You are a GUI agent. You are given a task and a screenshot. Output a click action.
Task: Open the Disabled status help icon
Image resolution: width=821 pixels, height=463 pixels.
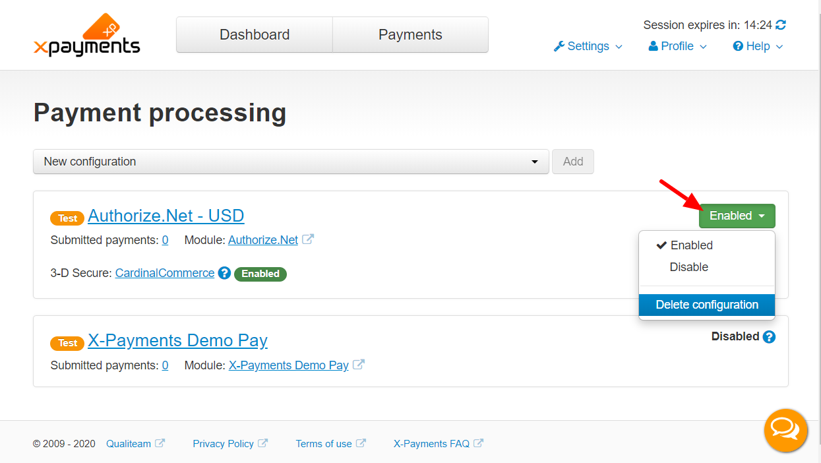coord(769,337)
